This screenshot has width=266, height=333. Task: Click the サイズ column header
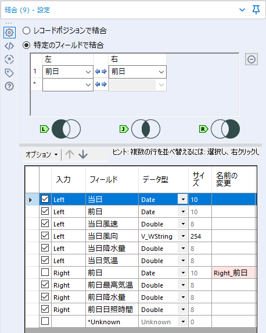point(200,180)
